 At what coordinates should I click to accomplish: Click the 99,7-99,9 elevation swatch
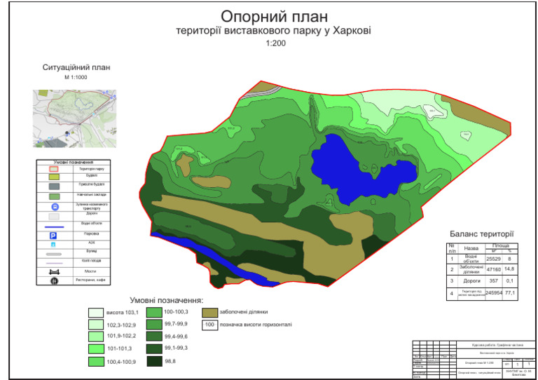click(x=154, y=325)
